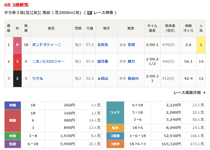This screenshot has width=210, height=150.
Task: Click the 馬名 column header
Action: point(51,28)
